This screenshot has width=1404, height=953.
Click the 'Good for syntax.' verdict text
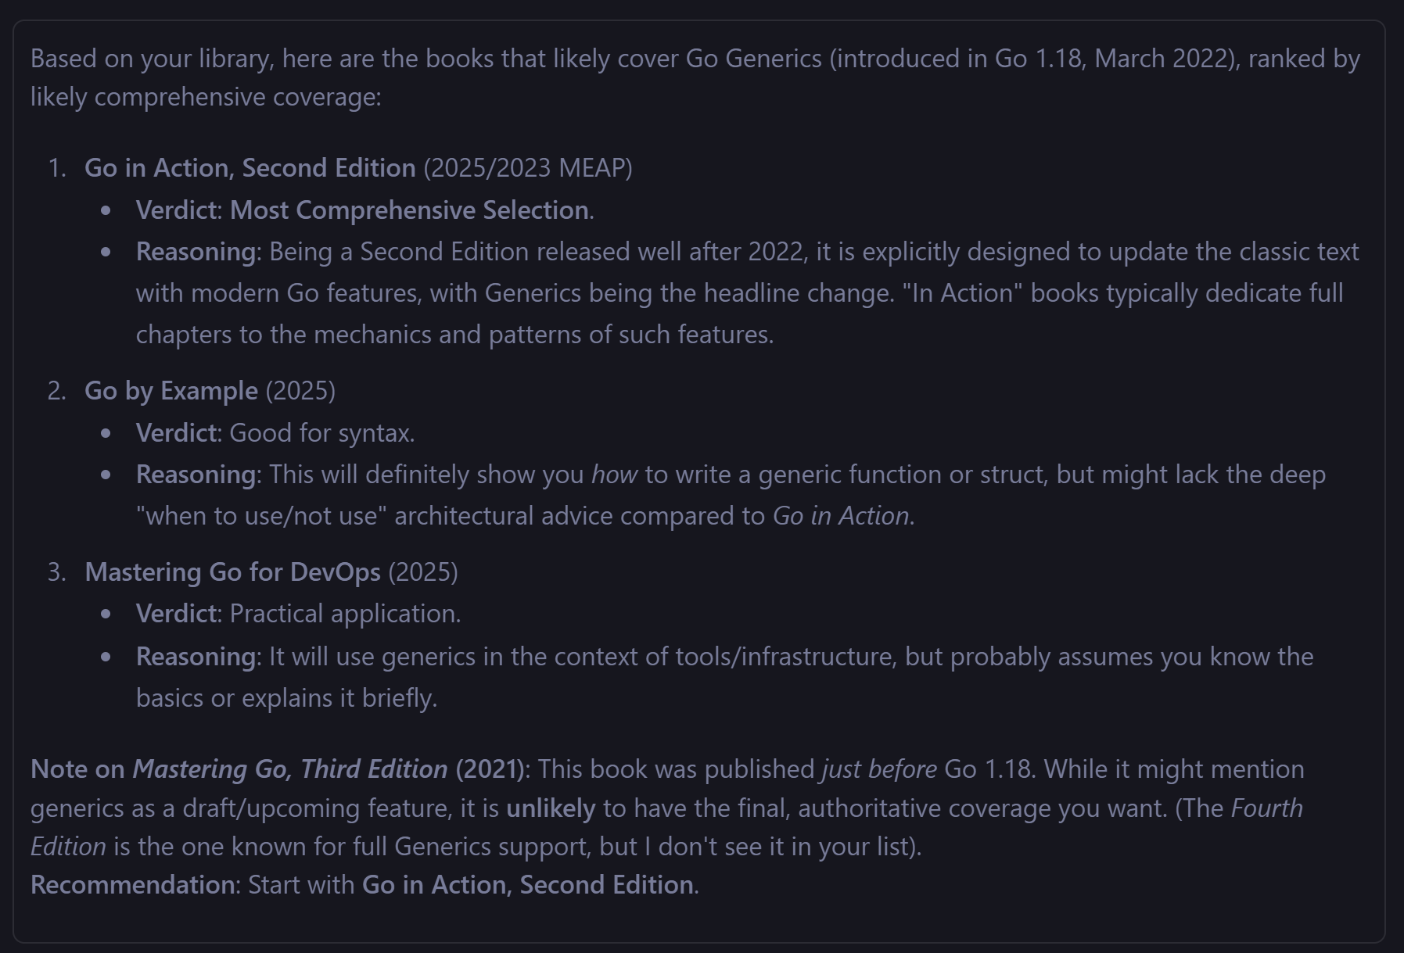coord(322,433)
